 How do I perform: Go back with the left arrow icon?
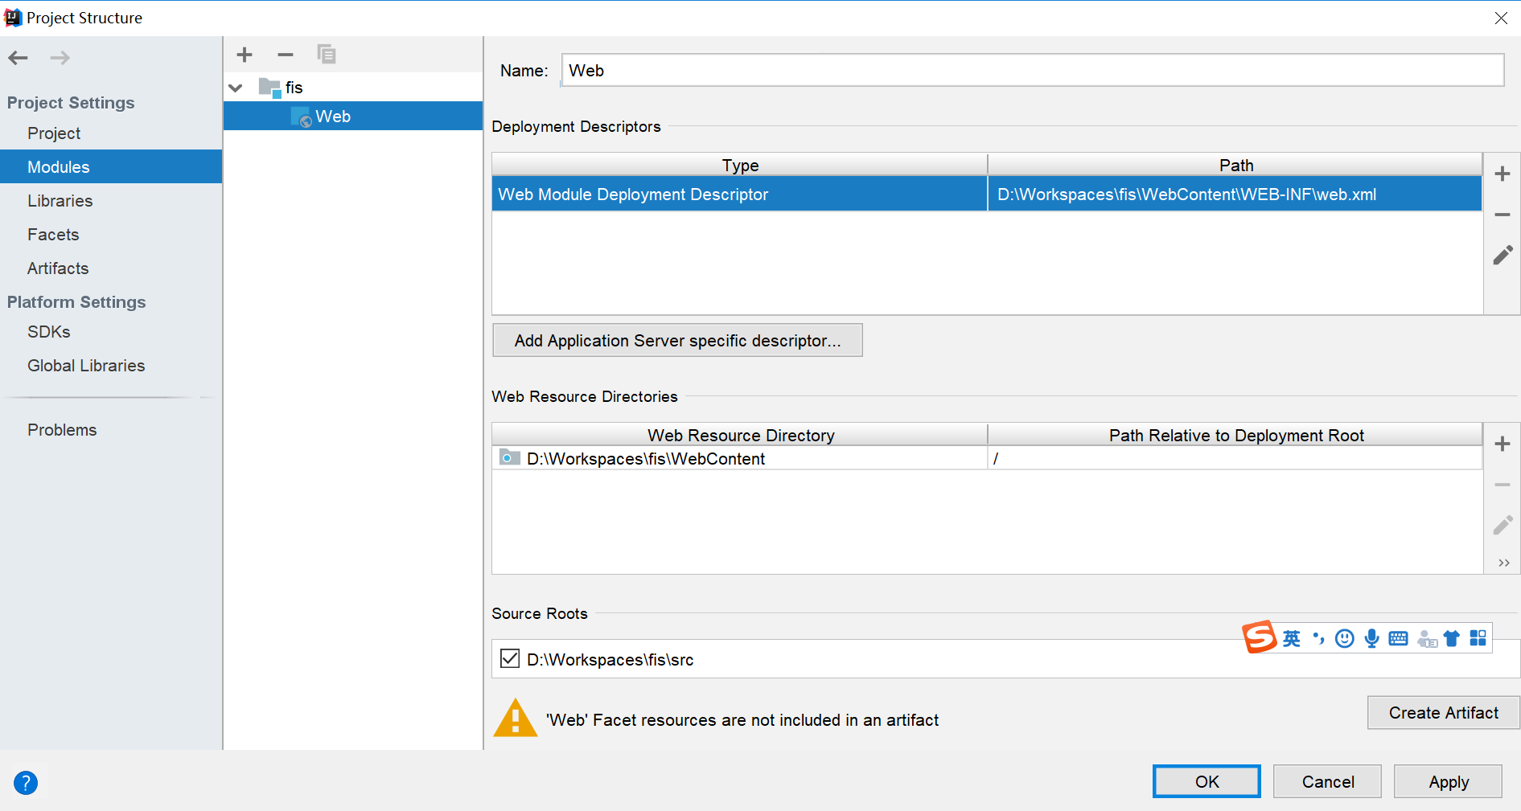18,58
